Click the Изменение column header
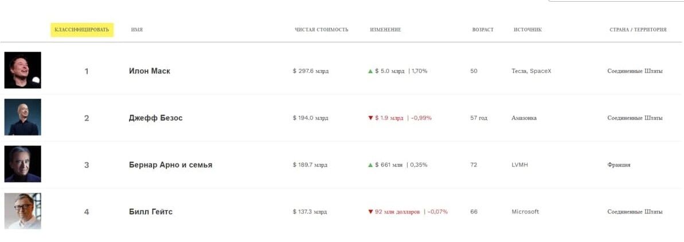 [x=385, y=30]
